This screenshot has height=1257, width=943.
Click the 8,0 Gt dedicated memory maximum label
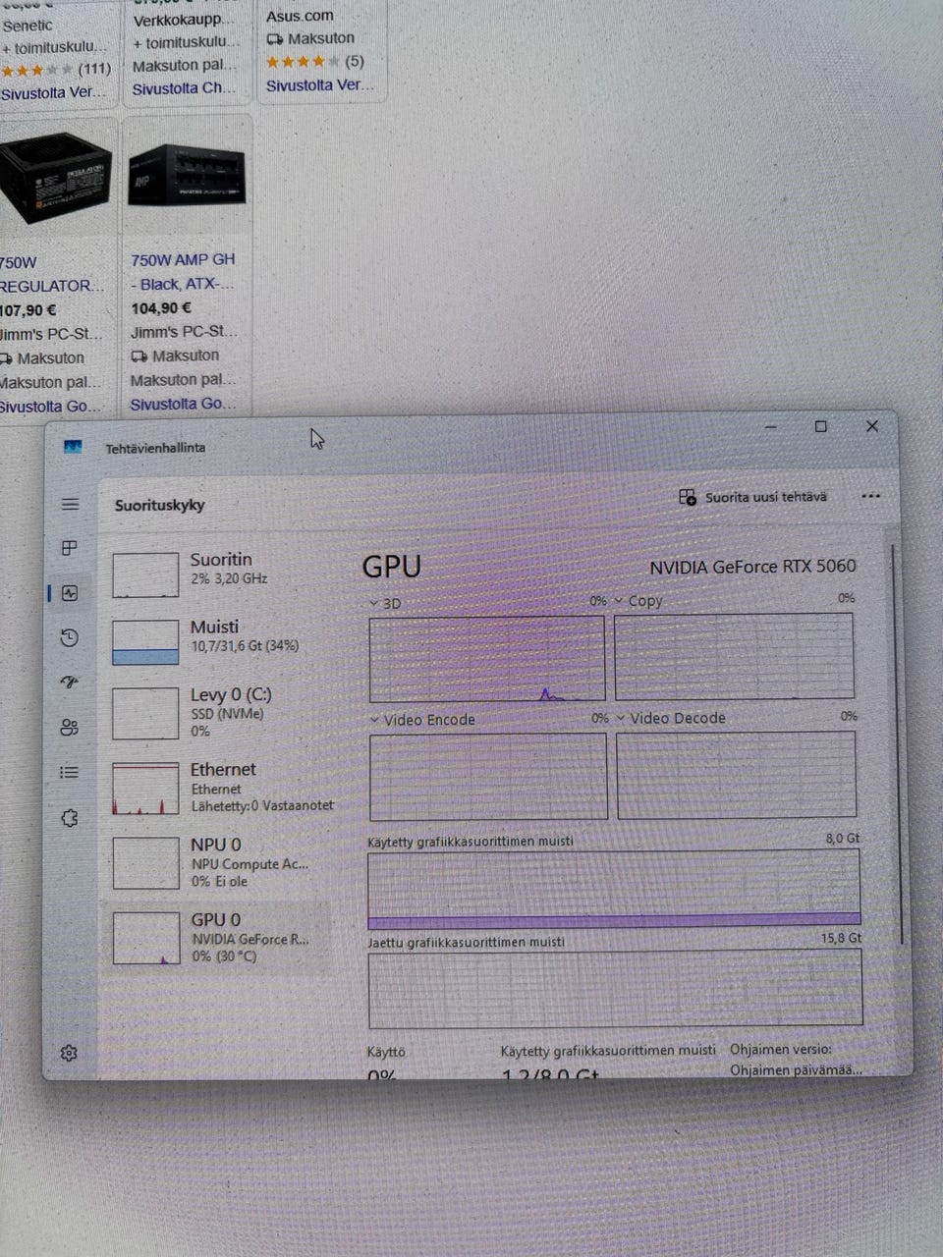click(x=842, y=839)
